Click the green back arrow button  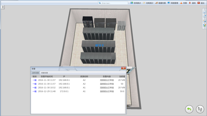189,109
